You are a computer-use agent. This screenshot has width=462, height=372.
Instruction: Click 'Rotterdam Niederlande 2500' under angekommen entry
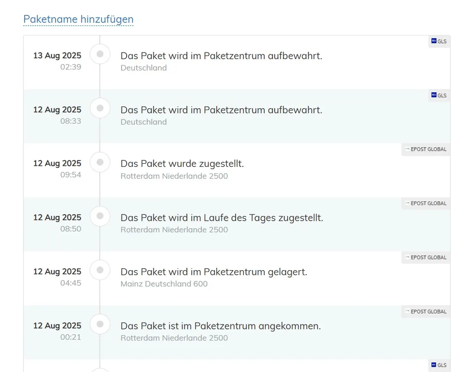[x=174, y=338]
